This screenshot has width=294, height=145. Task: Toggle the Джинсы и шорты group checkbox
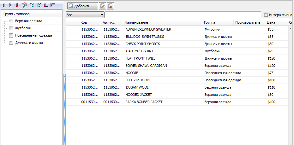(11, 43)
